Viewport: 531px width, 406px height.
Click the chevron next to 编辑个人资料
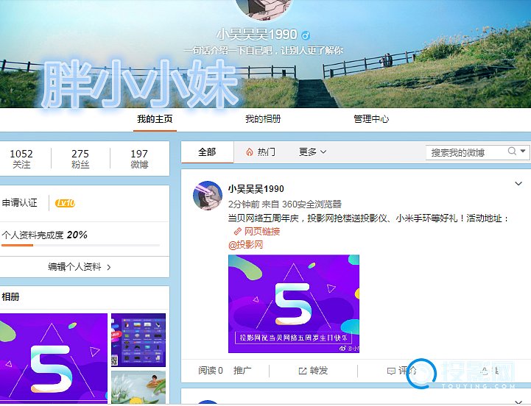[x=109, y=267]
